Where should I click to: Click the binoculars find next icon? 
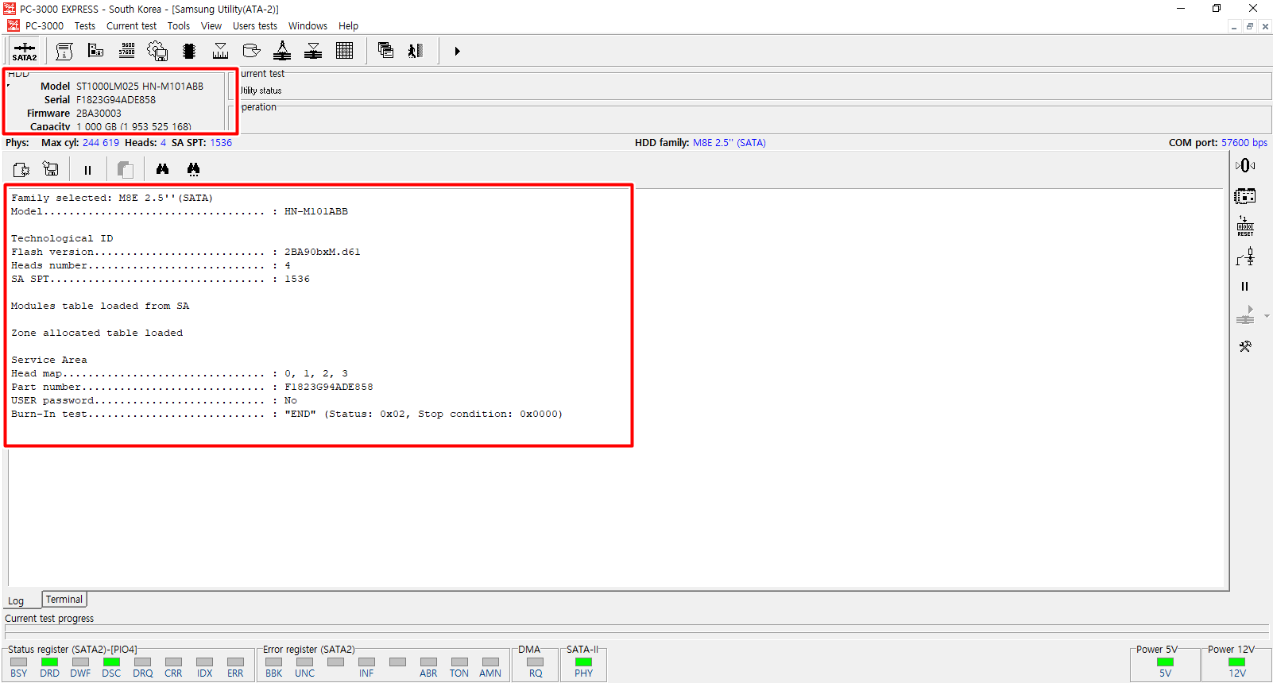click(193, 169)
